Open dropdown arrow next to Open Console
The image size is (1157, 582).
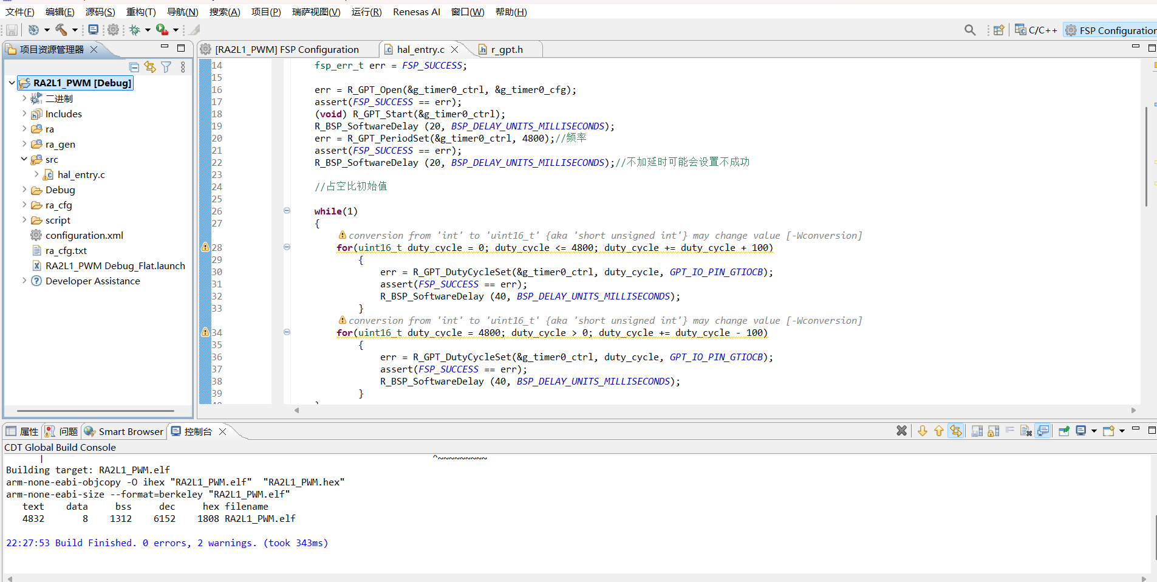1122,431
